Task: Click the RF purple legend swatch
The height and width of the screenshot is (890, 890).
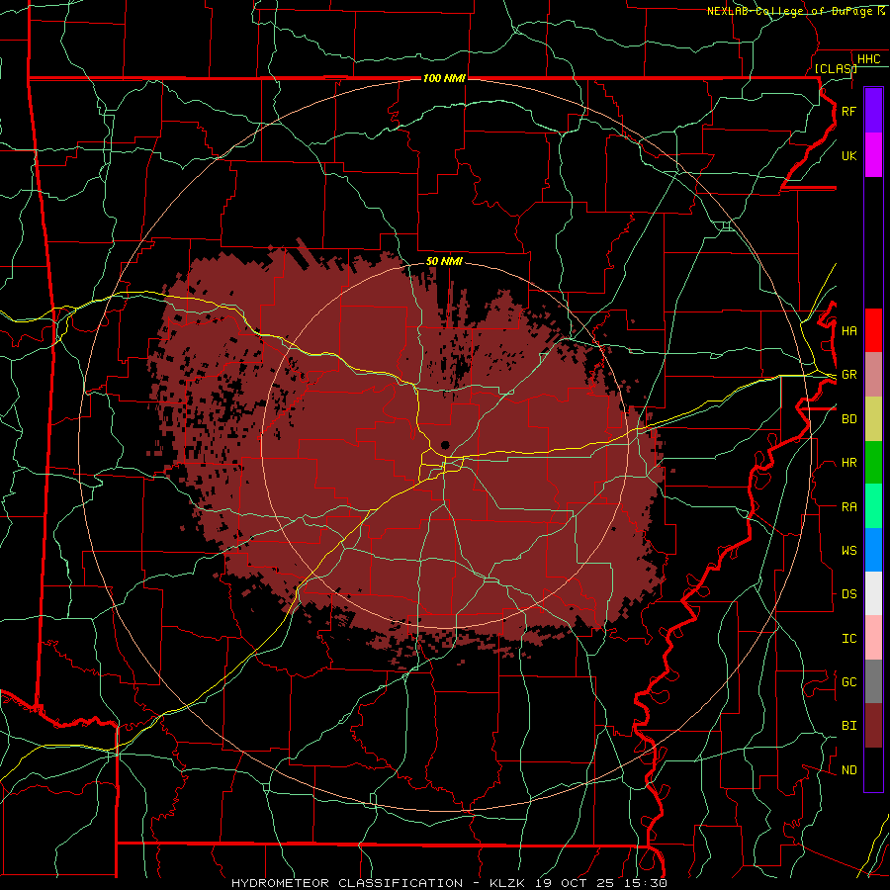Action: pyautogui.click(x=873, y=111)
